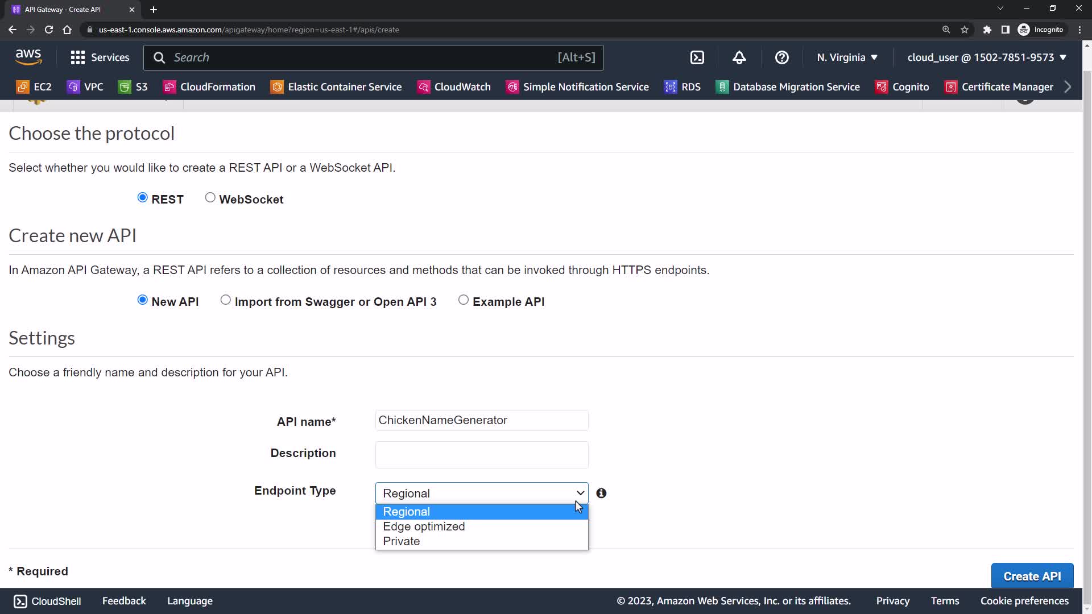The height and width of the screenshot is (614, 1092).
Task: Choose the Example API radio option
Action: coord(464,300)
